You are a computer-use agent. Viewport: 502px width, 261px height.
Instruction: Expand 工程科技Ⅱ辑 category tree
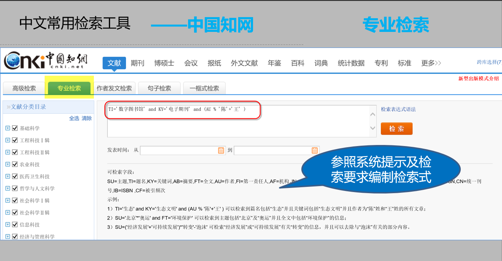[x=8, y=152]
